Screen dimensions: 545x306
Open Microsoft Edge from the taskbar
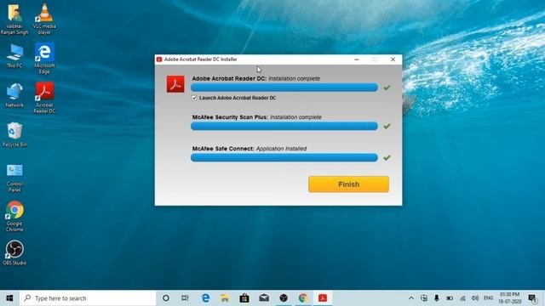(x=205, y=298)
